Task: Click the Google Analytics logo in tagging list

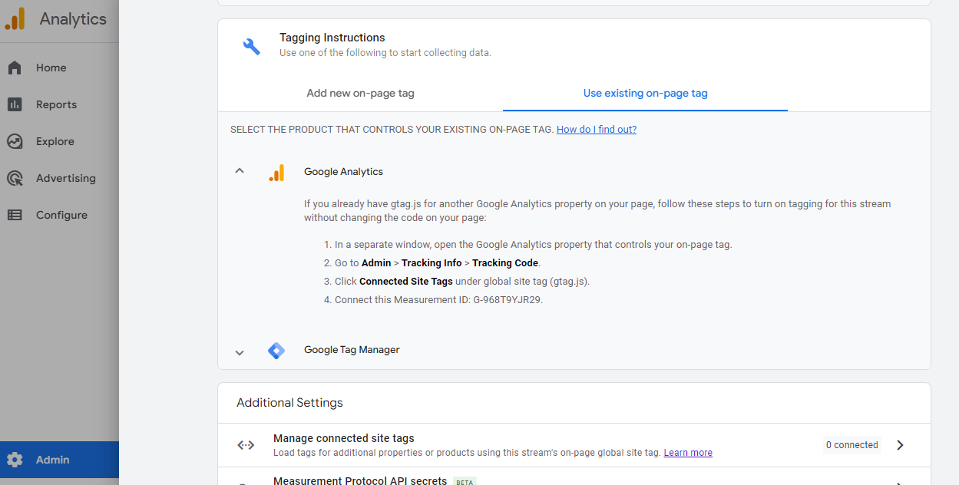Action: pyautogui.click(x=277, y=172)
